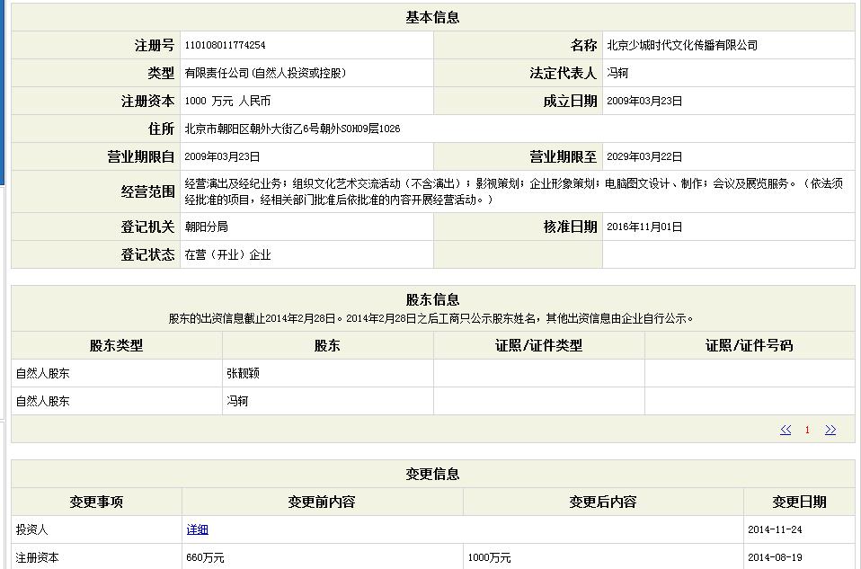The width and height of the screenshot is (861, 569).
Task: Click registered capital 1000 万元 人民币
Action: [227, 101]
